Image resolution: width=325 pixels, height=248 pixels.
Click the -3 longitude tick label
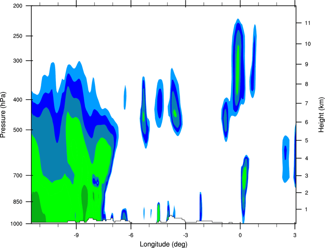click(x=185, y=235)
